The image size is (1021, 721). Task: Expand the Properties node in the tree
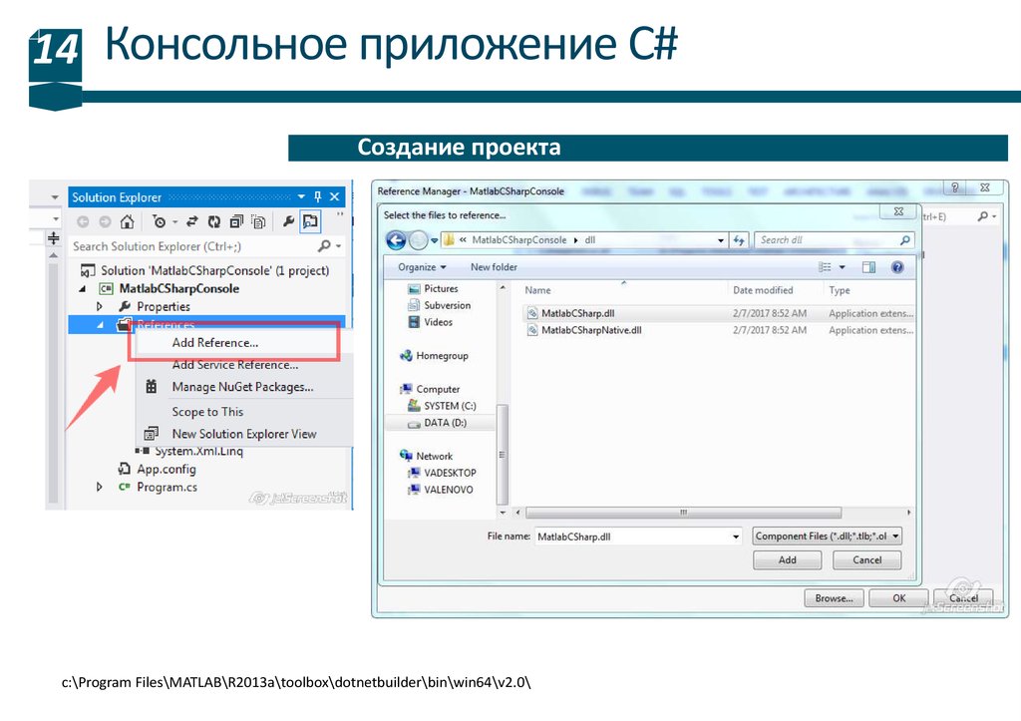click(100, 306)
